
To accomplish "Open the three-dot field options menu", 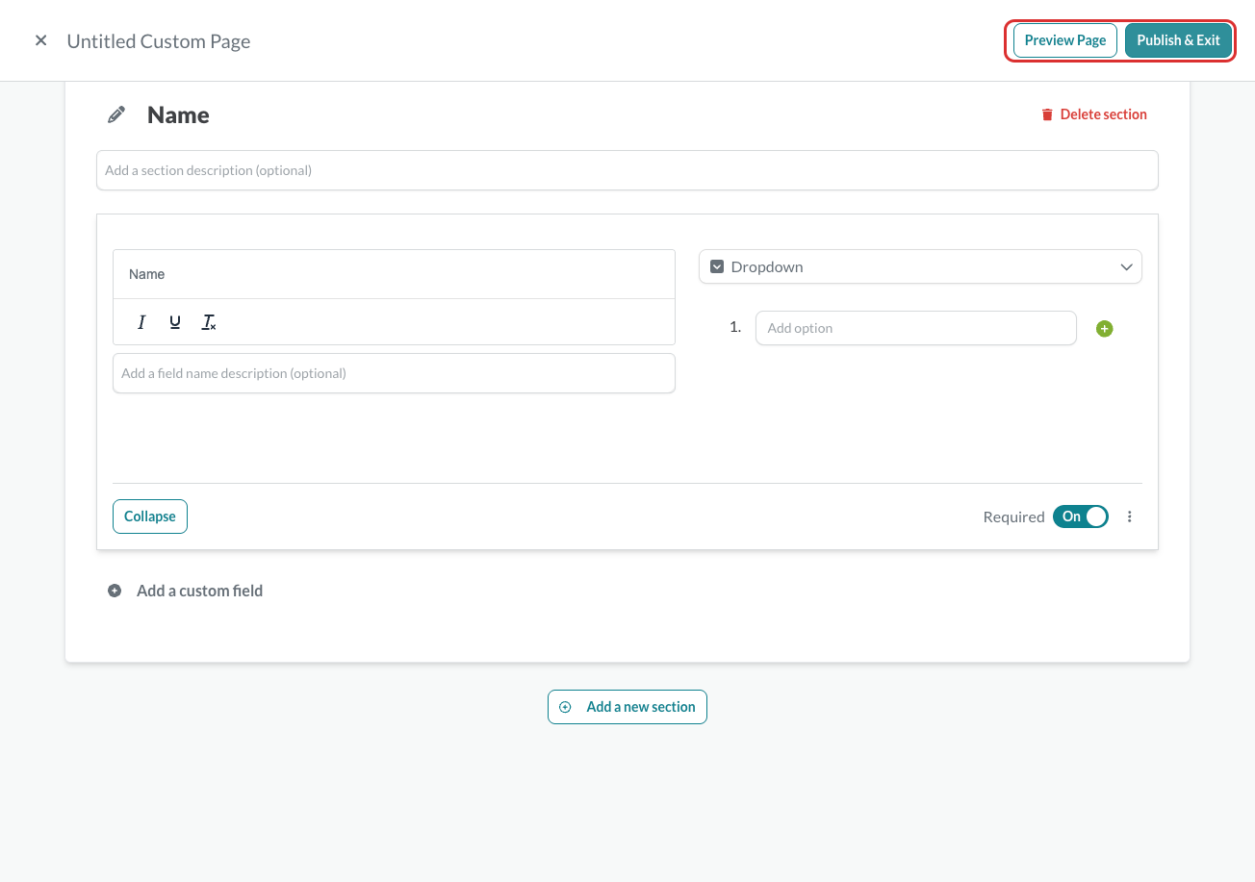I will click(x=1130, y=517).
